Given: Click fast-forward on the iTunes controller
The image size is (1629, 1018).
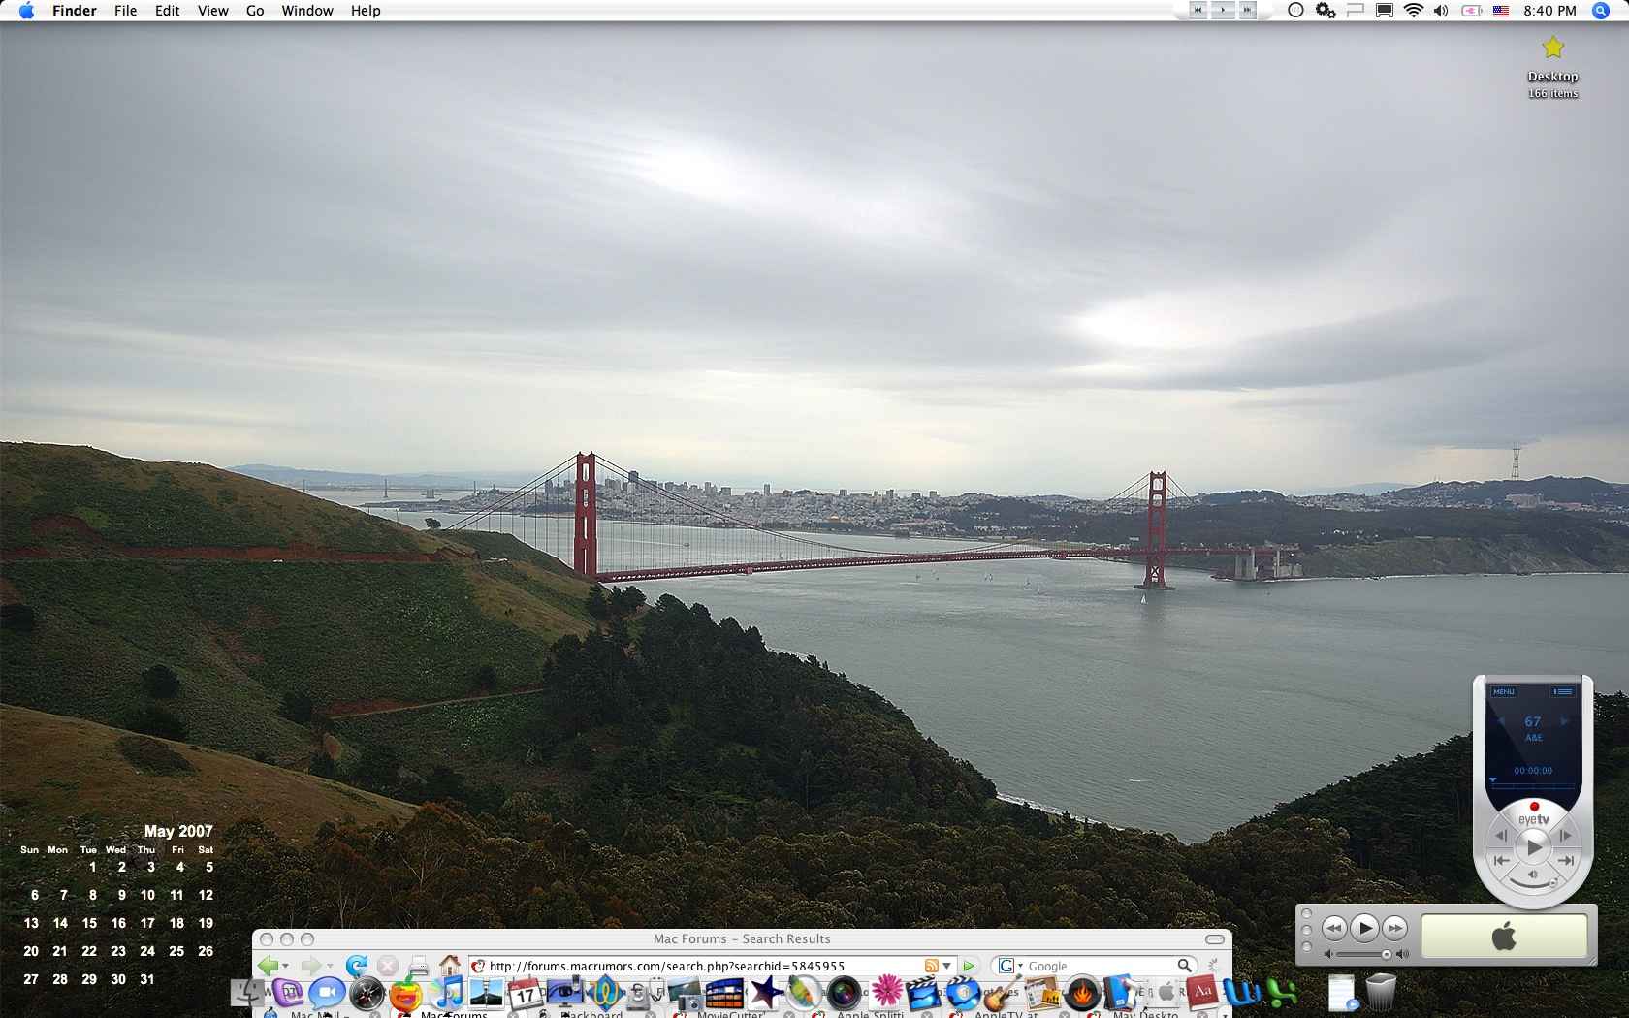Looking at the screenshot, I should point(1395,929).
